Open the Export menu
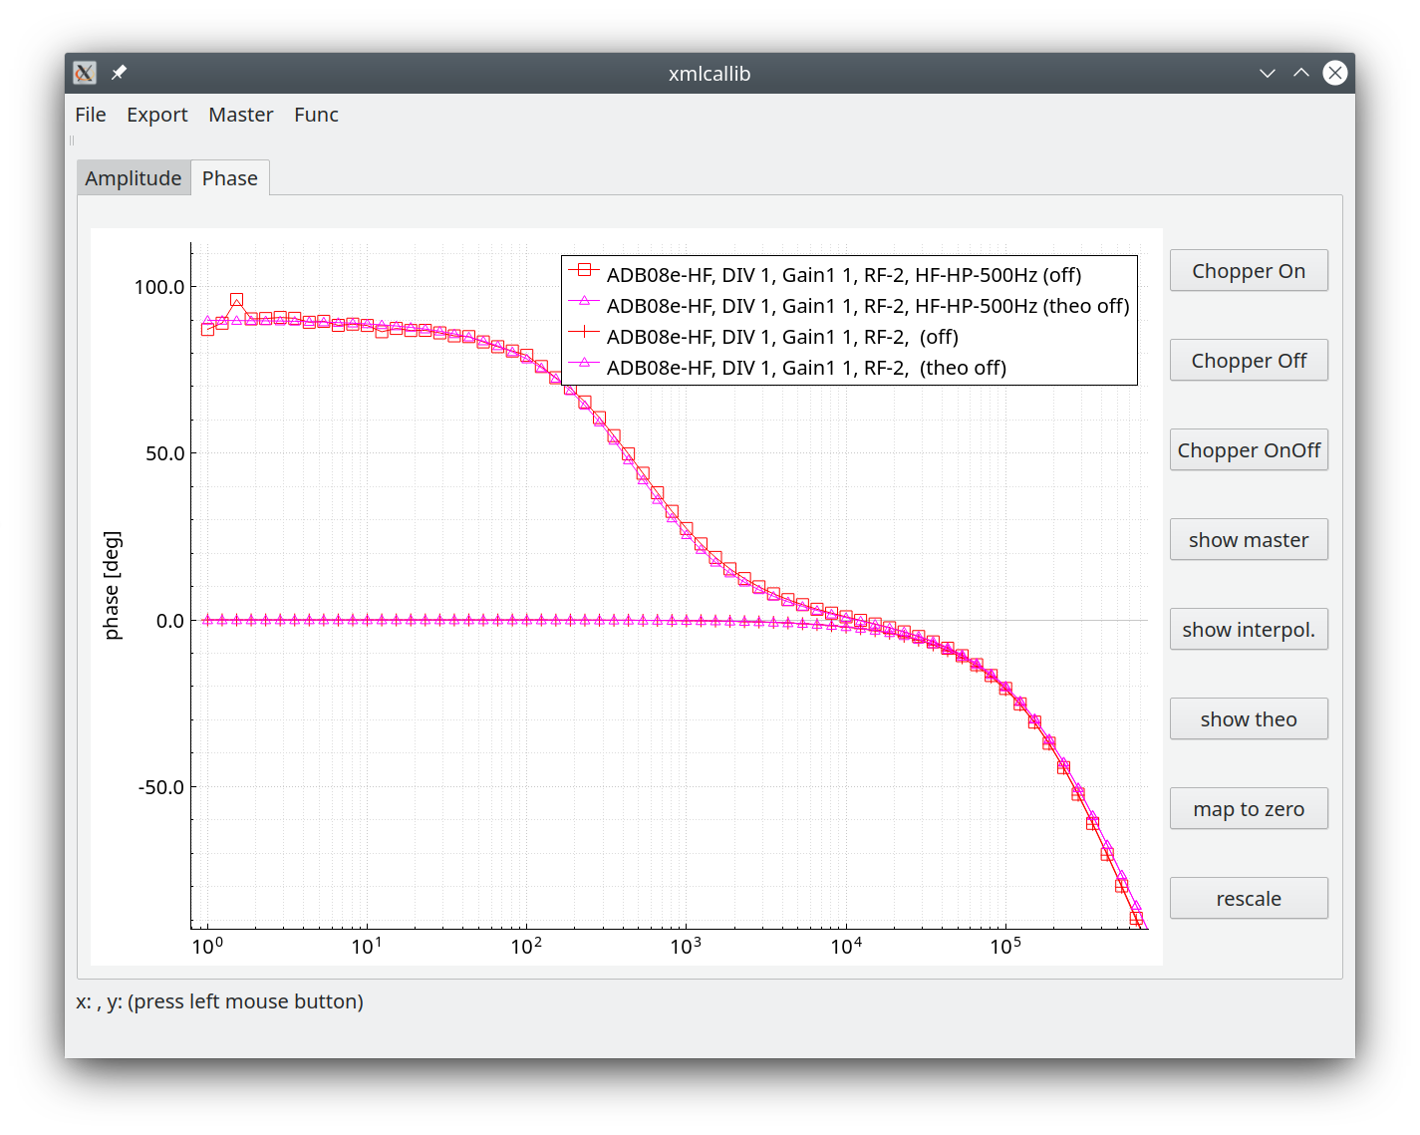This screenshot has width=1420, height=1135. pyautogui.click(x=157, y=115)
